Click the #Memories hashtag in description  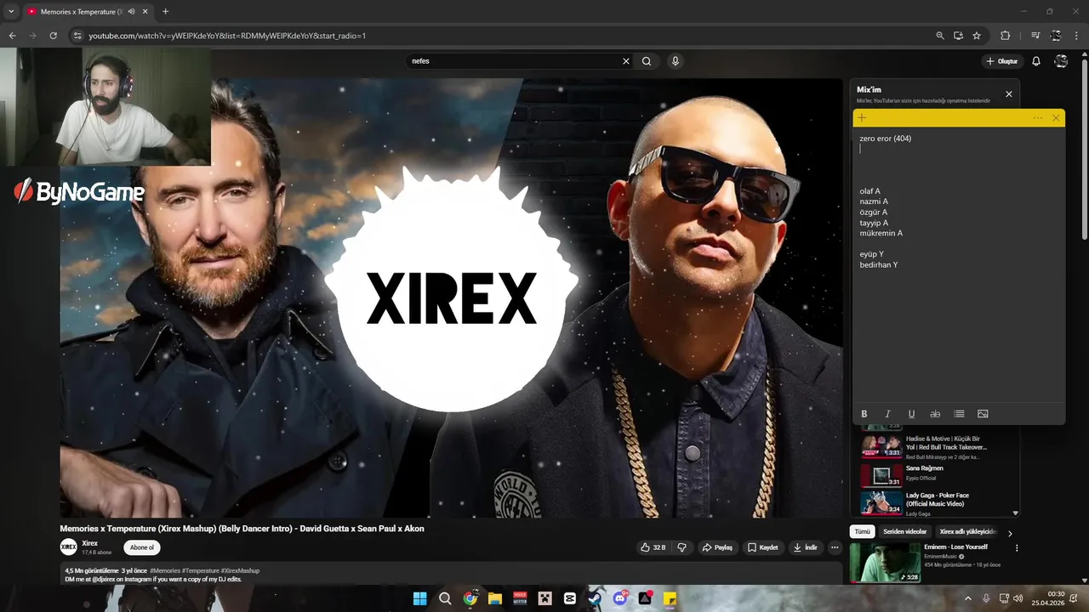click(x=163, y=570)
